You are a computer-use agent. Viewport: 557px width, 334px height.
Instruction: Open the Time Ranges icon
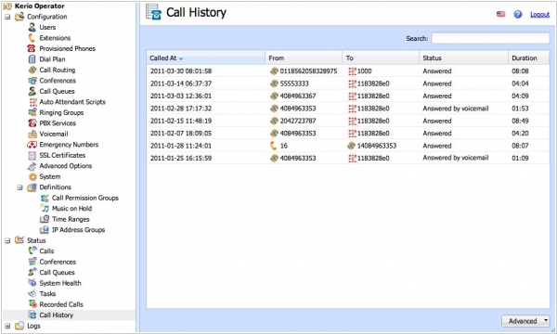tap(45, 219)
